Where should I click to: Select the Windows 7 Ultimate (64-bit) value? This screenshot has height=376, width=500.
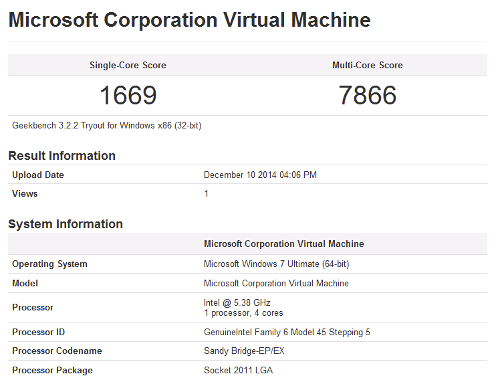click(x=276, y=264)
